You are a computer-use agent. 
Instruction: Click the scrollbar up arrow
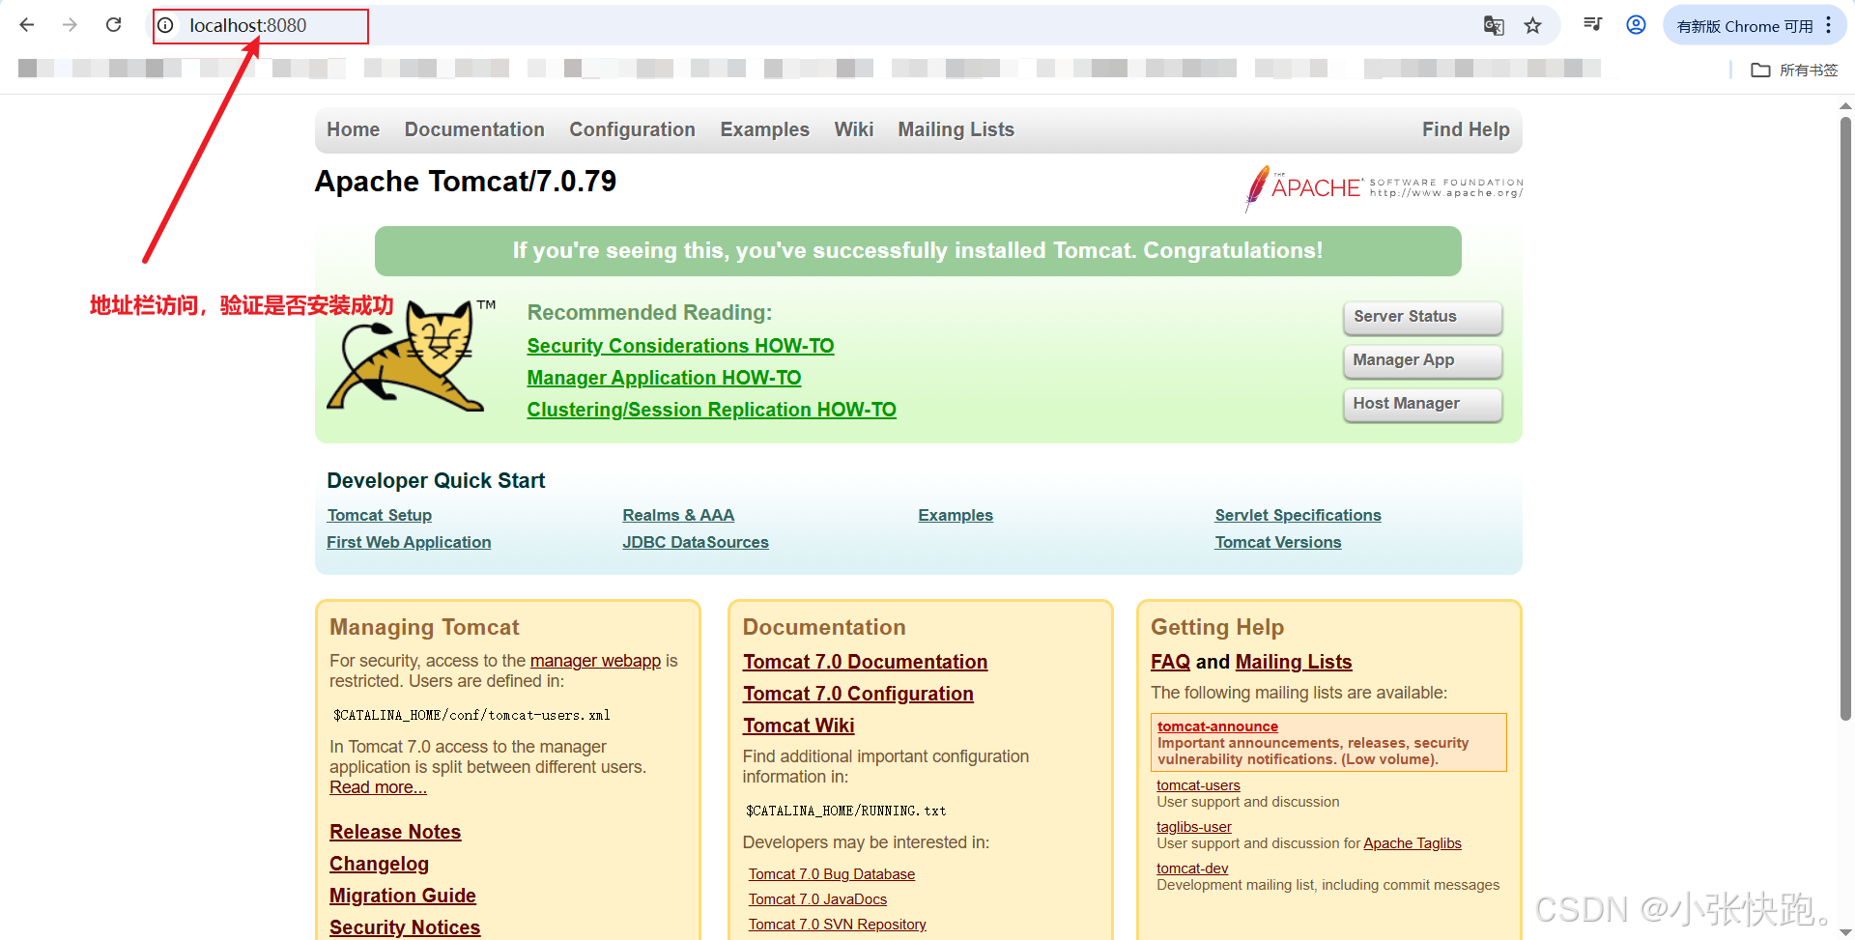(x=1845, y=105)
